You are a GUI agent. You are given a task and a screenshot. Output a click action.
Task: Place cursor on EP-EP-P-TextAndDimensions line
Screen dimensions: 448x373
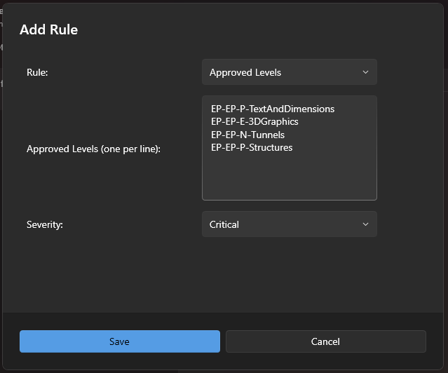272,109
